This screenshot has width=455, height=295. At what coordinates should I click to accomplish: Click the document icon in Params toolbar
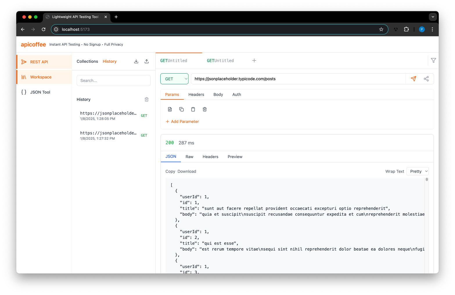pyautogui.click(x=170, y=109)
